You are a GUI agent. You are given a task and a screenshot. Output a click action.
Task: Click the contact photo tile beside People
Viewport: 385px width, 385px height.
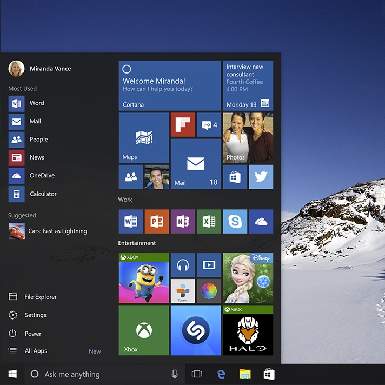(x=157, y=177)
